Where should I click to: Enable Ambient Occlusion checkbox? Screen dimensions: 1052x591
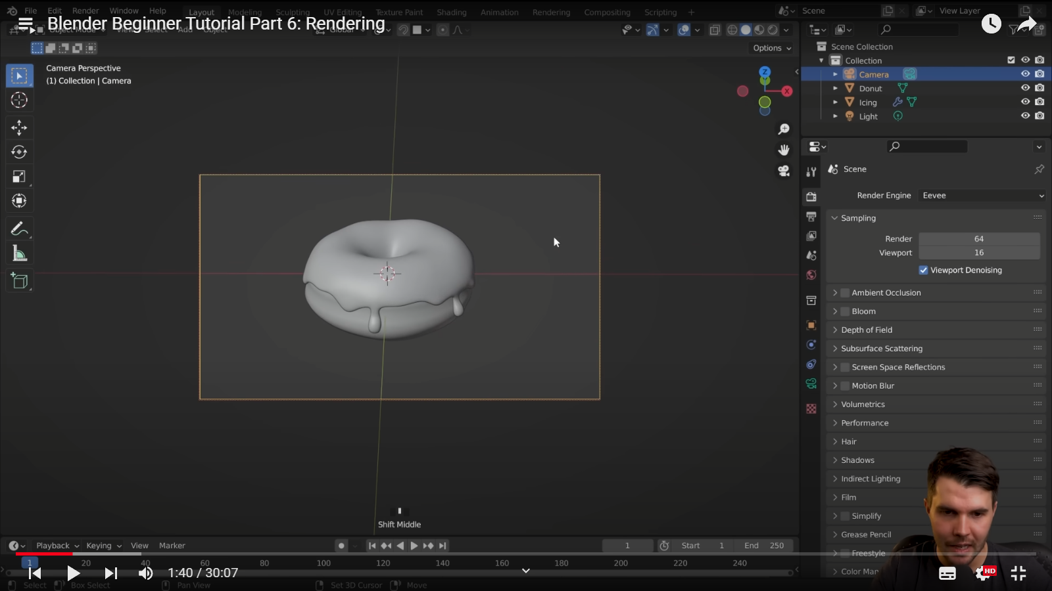tap(845, 293)
